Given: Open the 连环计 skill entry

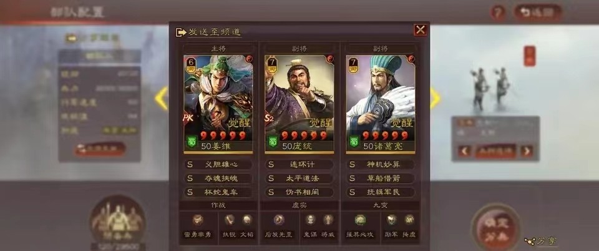Looking at the screenshot, I should click(x=299, y=165).
